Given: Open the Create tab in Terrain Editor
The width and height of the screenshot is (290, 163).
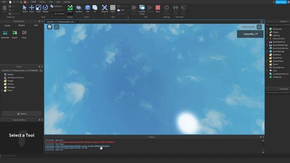Looking at the screenshot, I should (7, 25).
